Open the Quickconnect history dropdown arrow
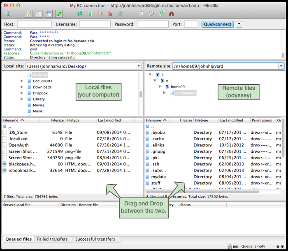 point(239,24)
